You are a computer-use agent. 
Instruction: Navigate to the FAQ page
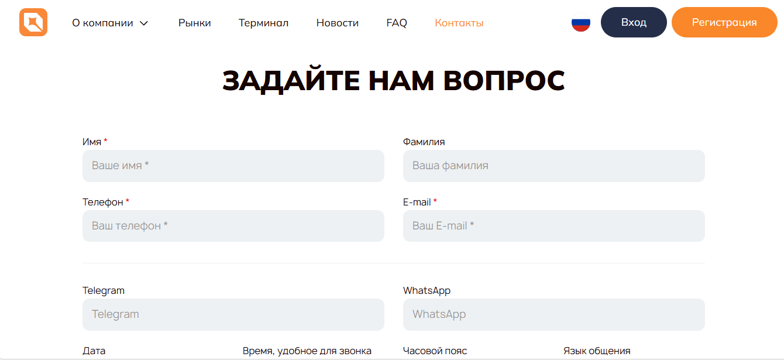click(x=397, y=23)
